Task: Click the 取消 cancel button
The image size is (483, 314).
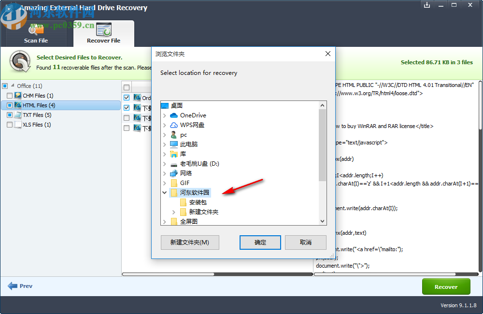Action: [306, 243]
